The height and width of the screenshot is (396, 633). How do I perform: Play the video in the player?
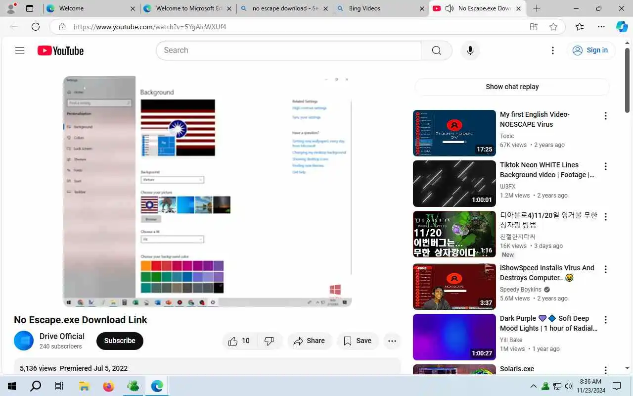(207, 191)
